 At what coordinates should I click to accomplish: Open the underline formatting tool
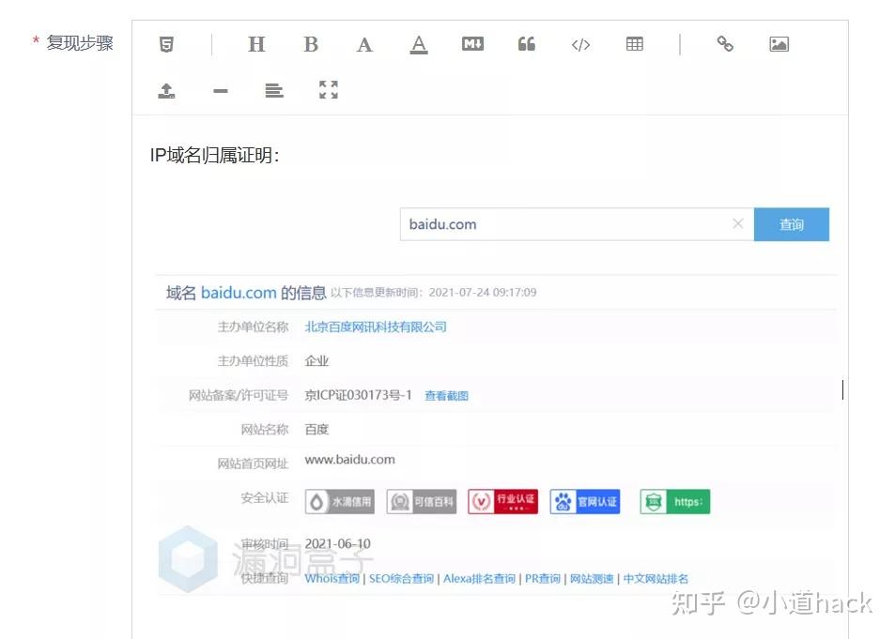[x=418, y=43]
